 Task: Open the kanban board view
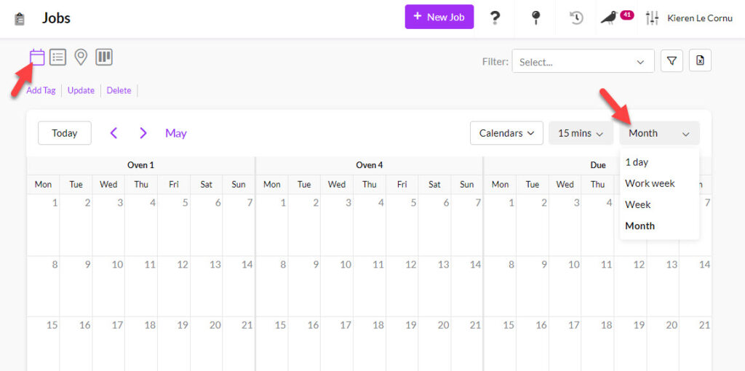click(x=104, y=57)
